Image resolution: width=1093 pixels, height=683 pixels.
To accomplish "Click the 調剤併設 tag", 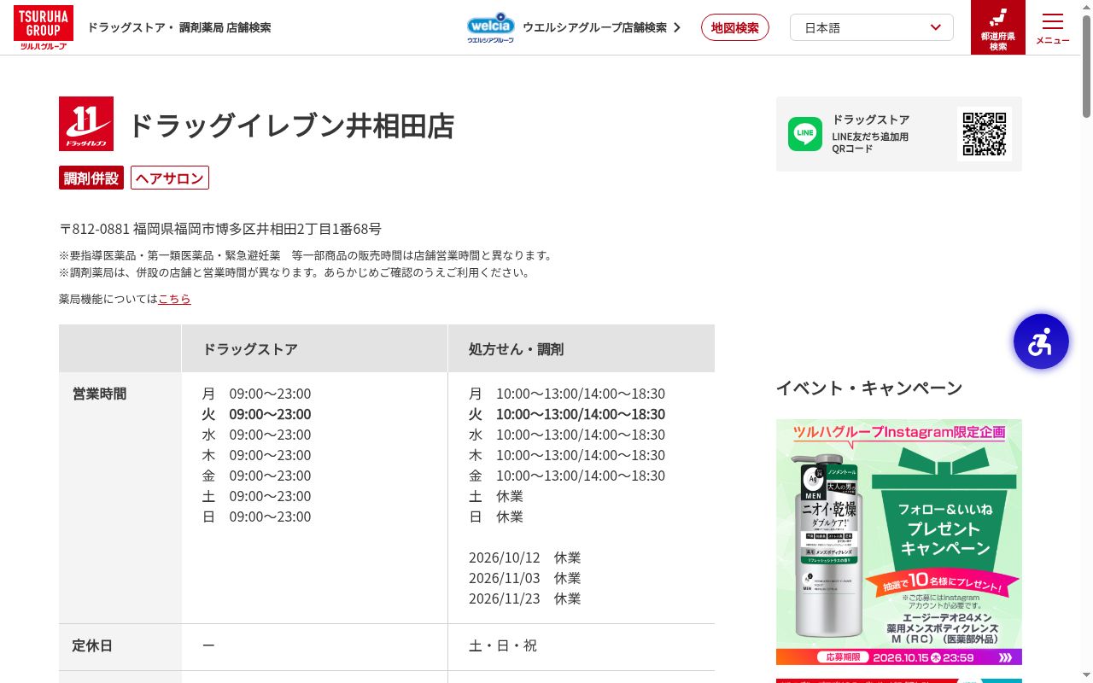I will click(91, 178).
